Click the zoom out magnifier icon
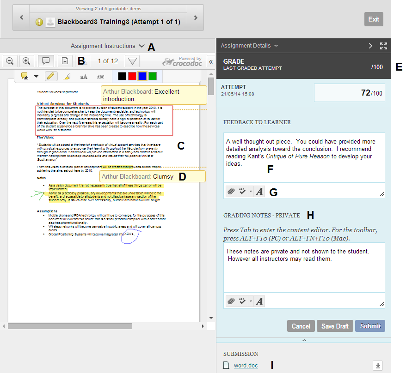406x373 pixels. (10, 61)
